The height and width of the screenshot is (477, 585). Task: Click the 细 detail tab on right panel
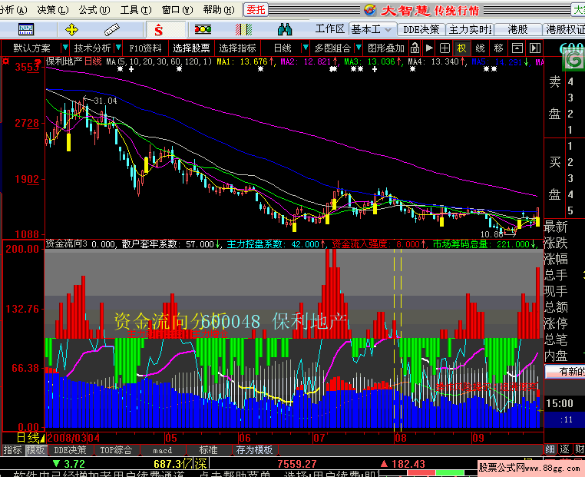pos(550,449)
